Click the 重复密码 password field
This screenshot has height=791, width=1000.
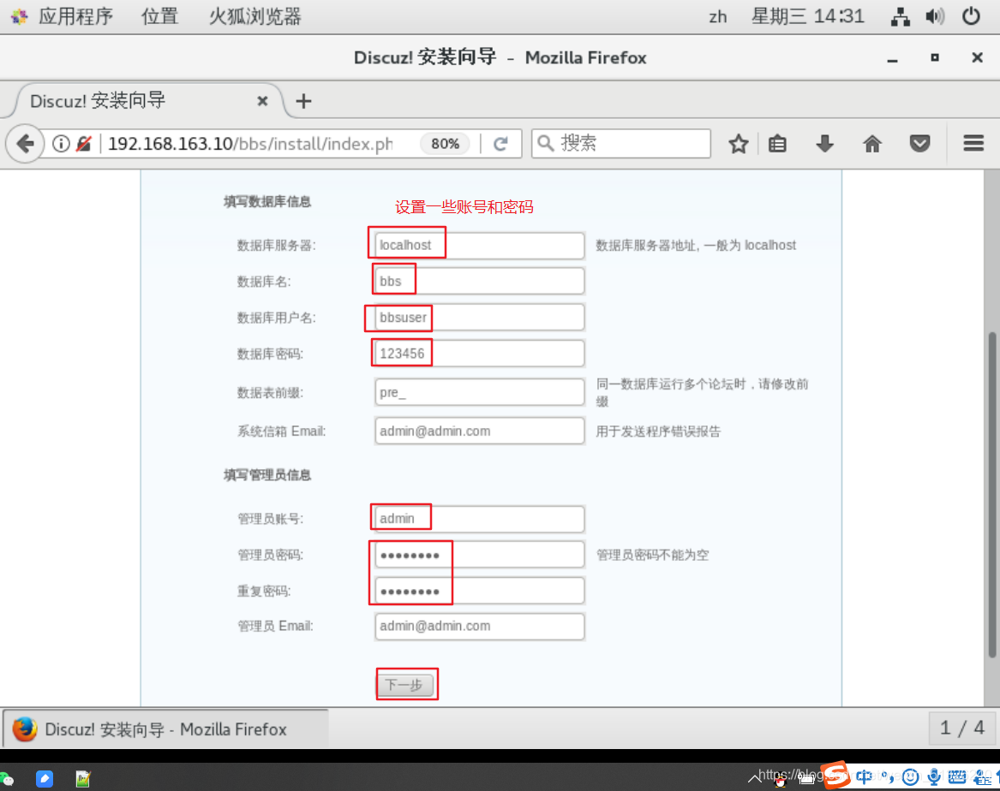pos(479,591)
